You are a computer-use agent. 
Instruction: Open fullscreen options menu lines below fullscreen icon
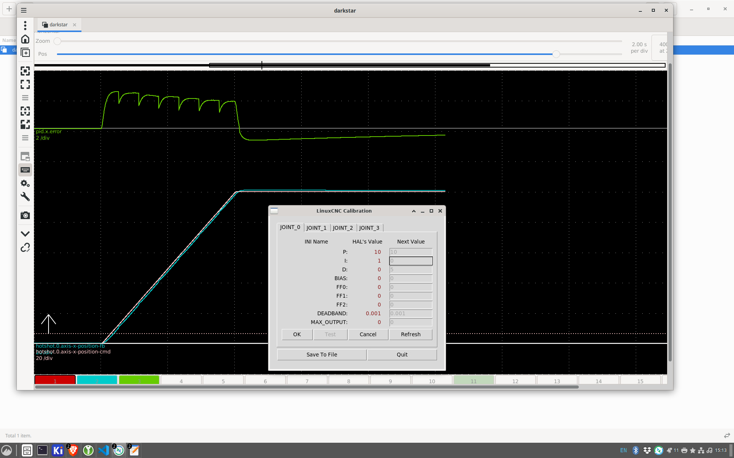point(25,98)
